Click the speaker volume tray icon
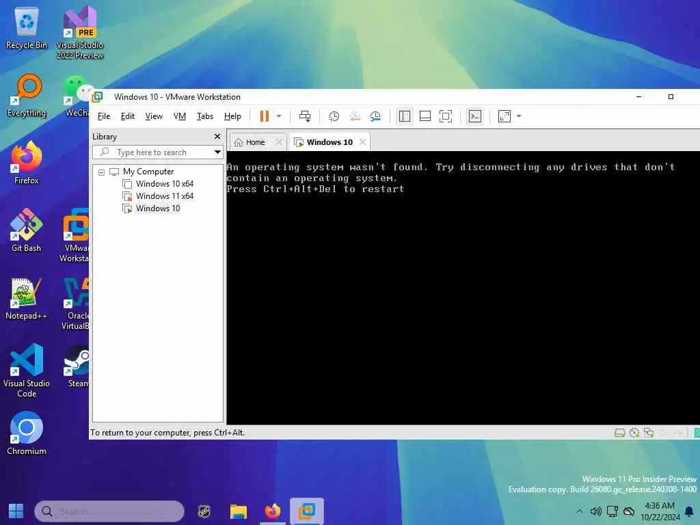 point(595,511)
